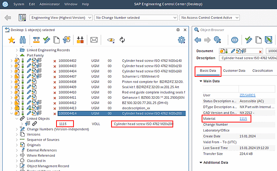This screenshot has width=277, height=171.
Task: Open the No Change Number selected dropdown
Action: pyautogui.click(x=136, y=18)
